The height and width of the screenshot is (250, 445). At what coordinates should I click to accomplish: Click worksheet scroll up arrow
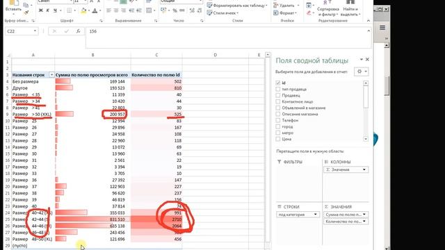(x=268, y=54)
